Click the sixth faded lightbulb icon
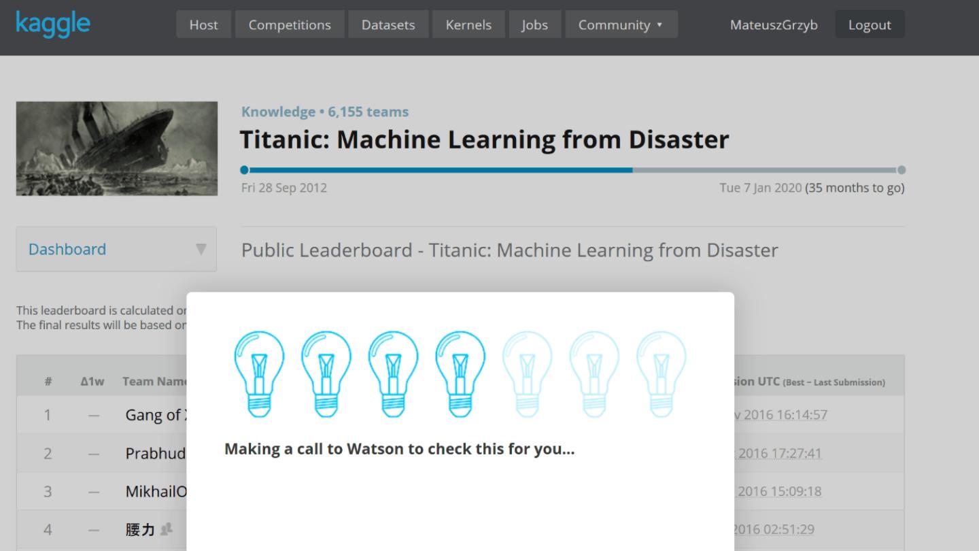The image size is (979, 551). pos(594,373)
